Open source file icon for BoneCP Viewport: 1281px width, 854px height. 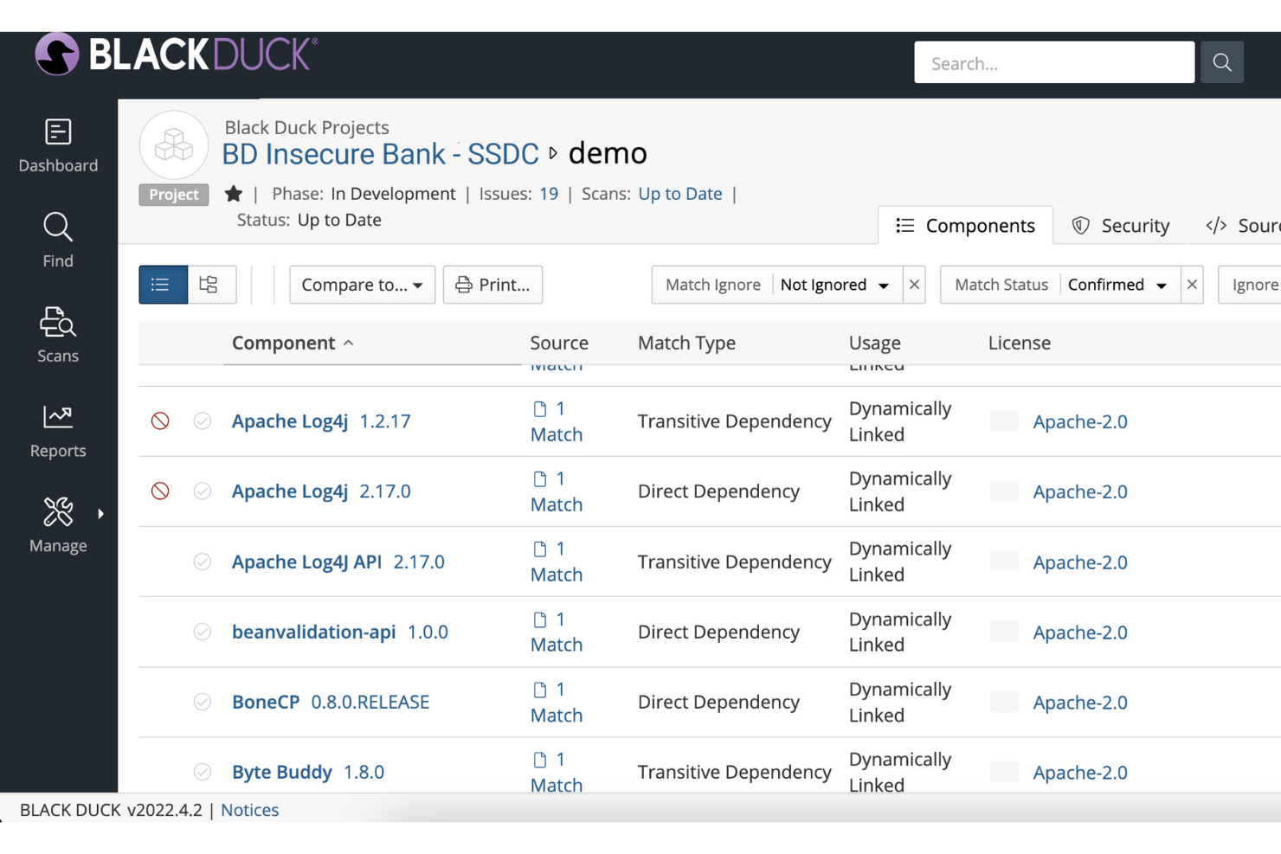540,690
